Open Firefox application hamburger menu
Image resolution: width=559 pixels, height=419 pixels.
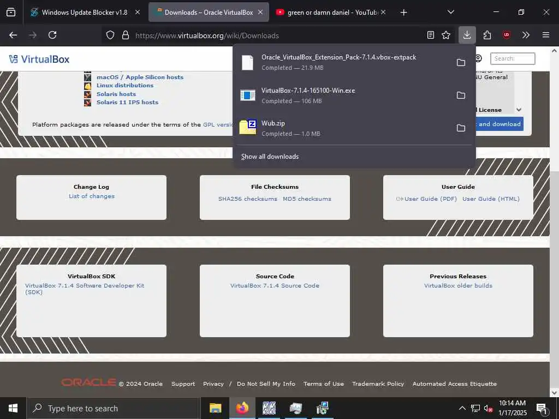tap(546, 35)
